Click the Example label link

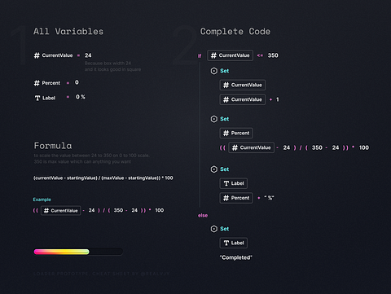pyautogui.click(x=42, y=200)
